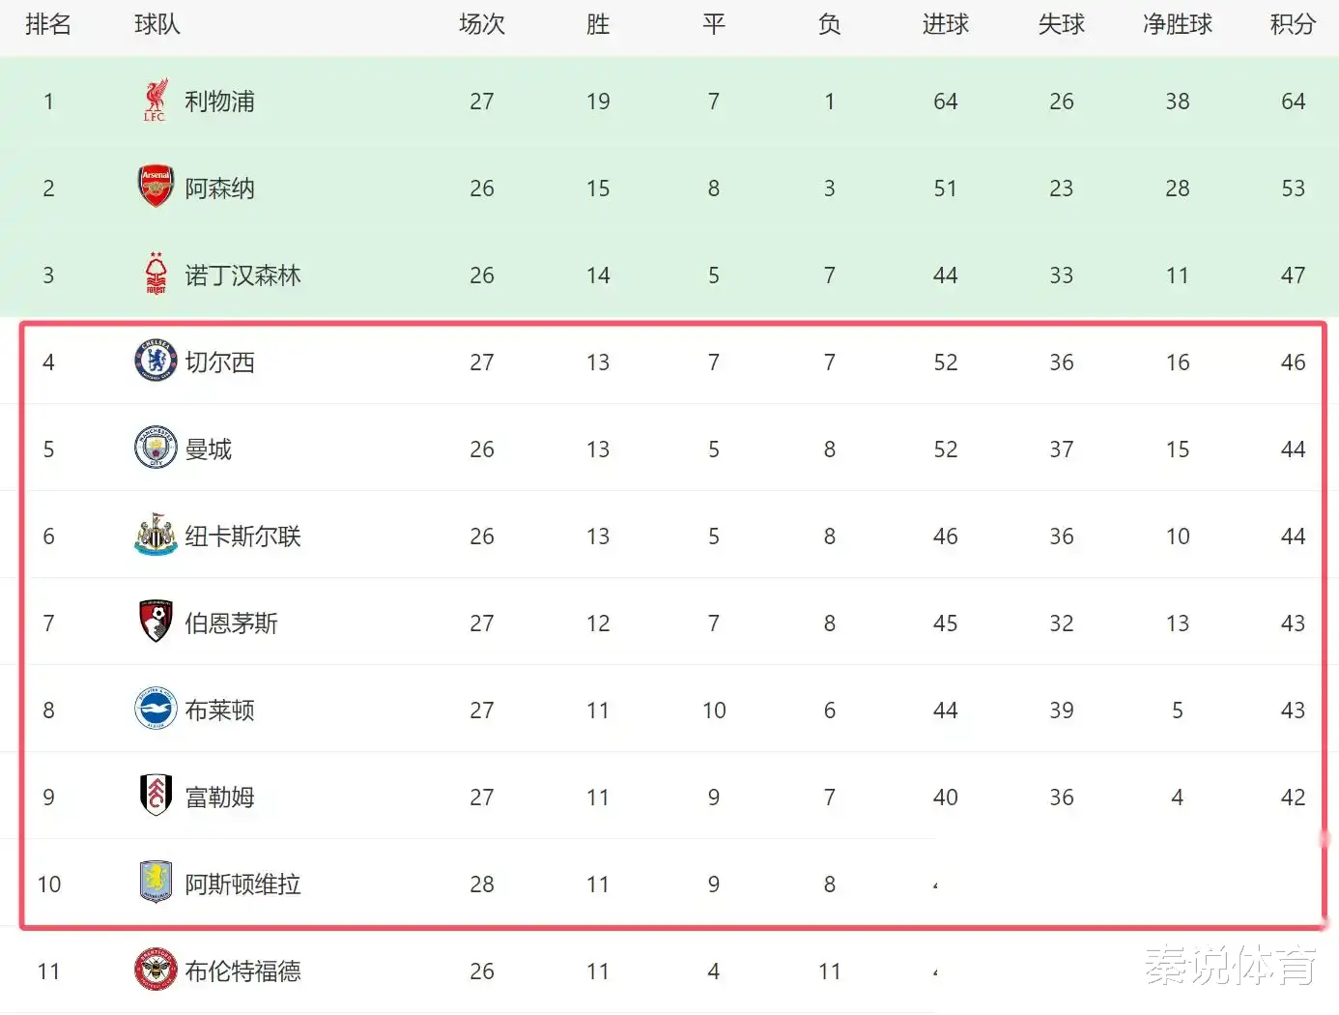This screenshot has height=1015, width=1339.
Task: Click the Brentford club crest
Action: coord(156,970)
